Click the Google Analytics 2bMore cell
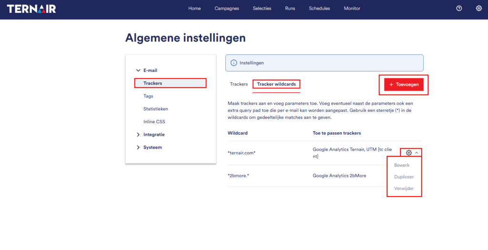The height and width of the screenshot is (250, 488). tap(339, 176)
